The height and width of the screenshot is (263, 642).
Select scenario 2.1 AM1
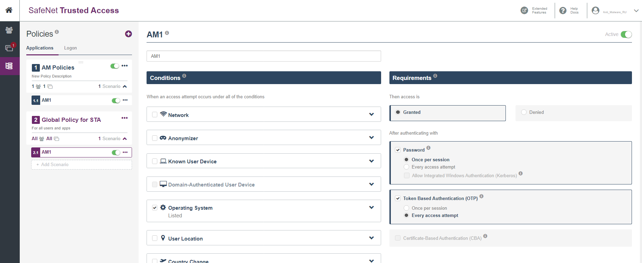click(81, 152)
